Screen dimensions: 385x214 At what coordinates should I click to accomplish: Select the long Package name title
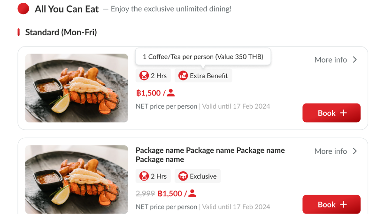click(x=210, y=155)
